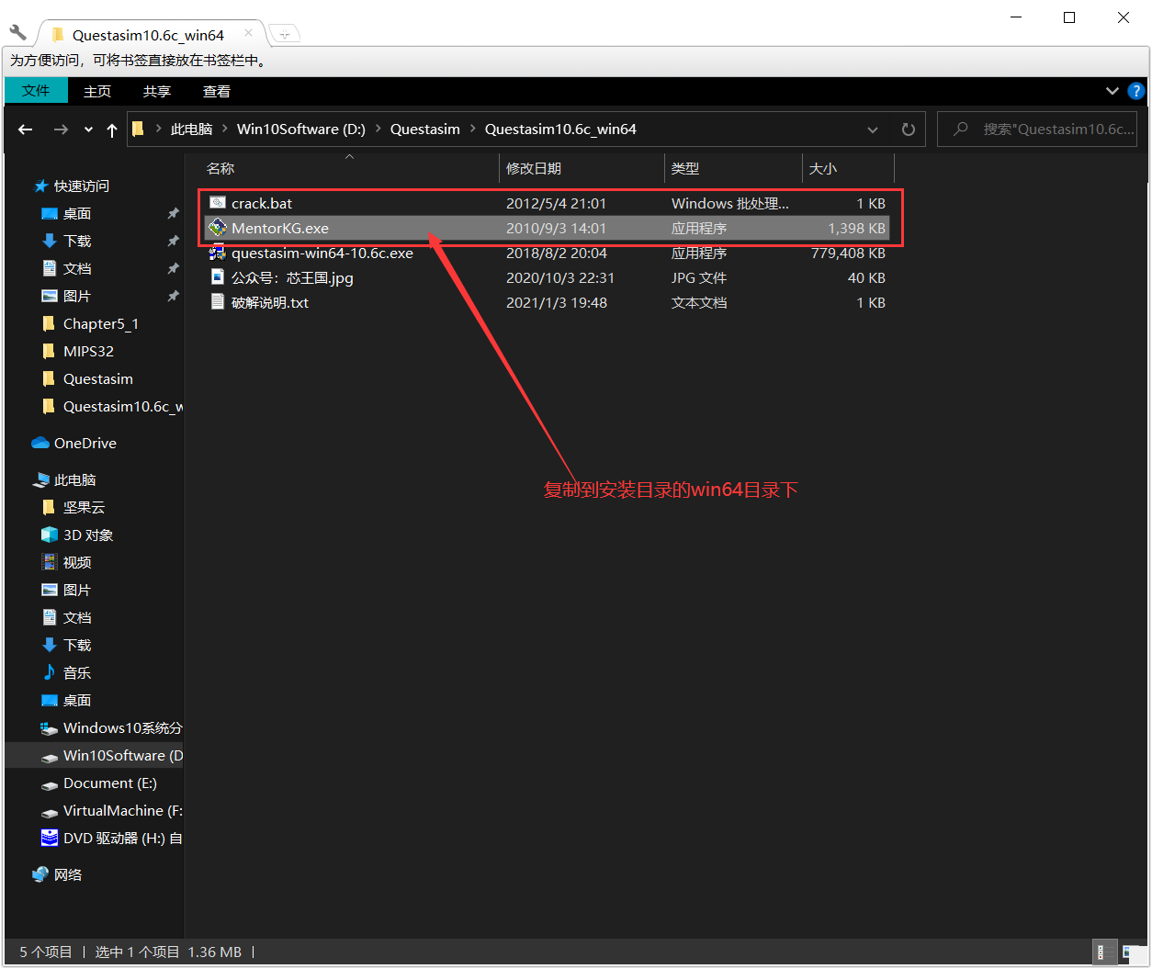Unpin 下载 from Quick access

click(173, 241)
